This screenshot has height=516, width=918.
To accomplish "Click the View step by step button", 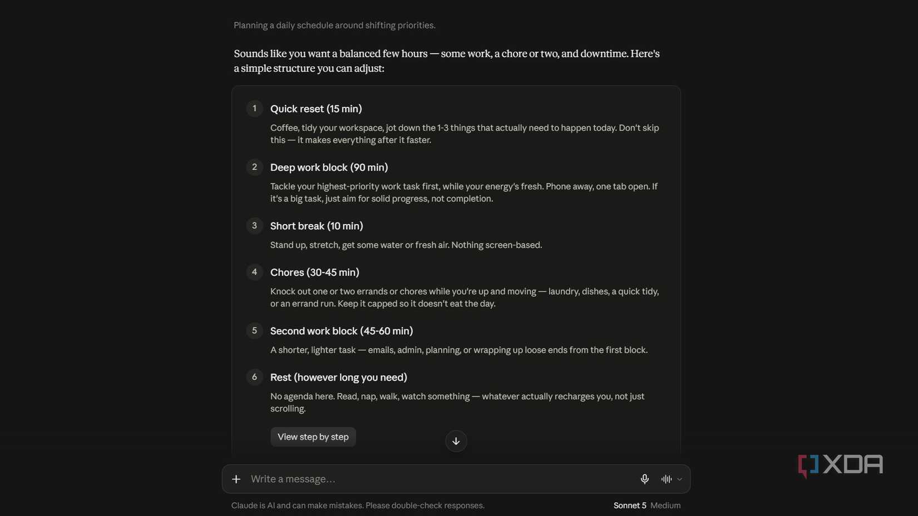I will (x=313, y=436).
